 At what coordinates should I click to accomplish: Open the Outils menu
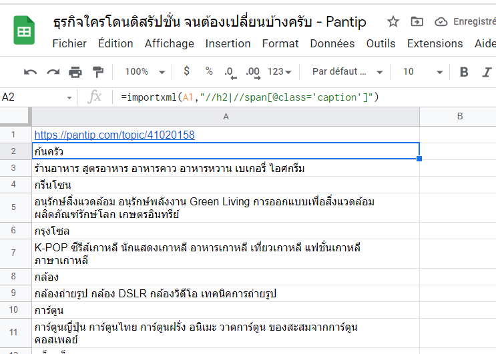click(381, 43)
